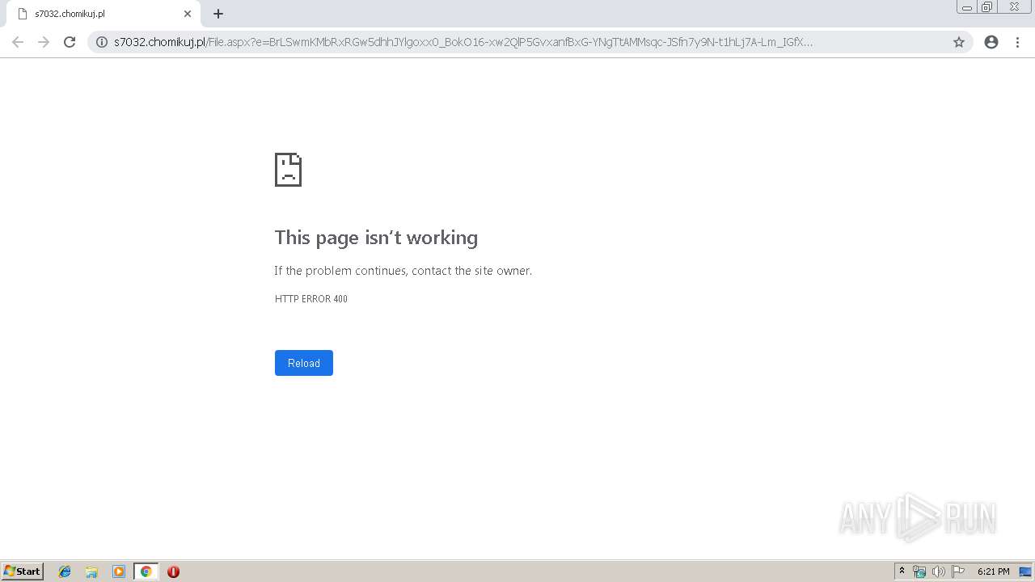Switch to Chrome in the taskbar

tap(146, 571)
